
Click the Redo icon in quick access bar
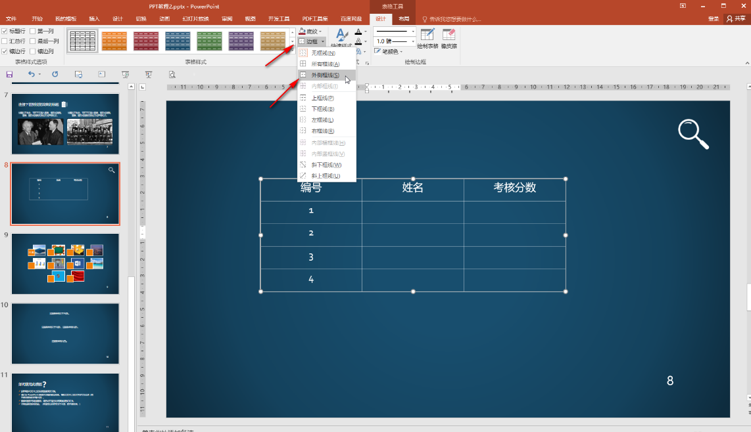(x=55, y=74)
